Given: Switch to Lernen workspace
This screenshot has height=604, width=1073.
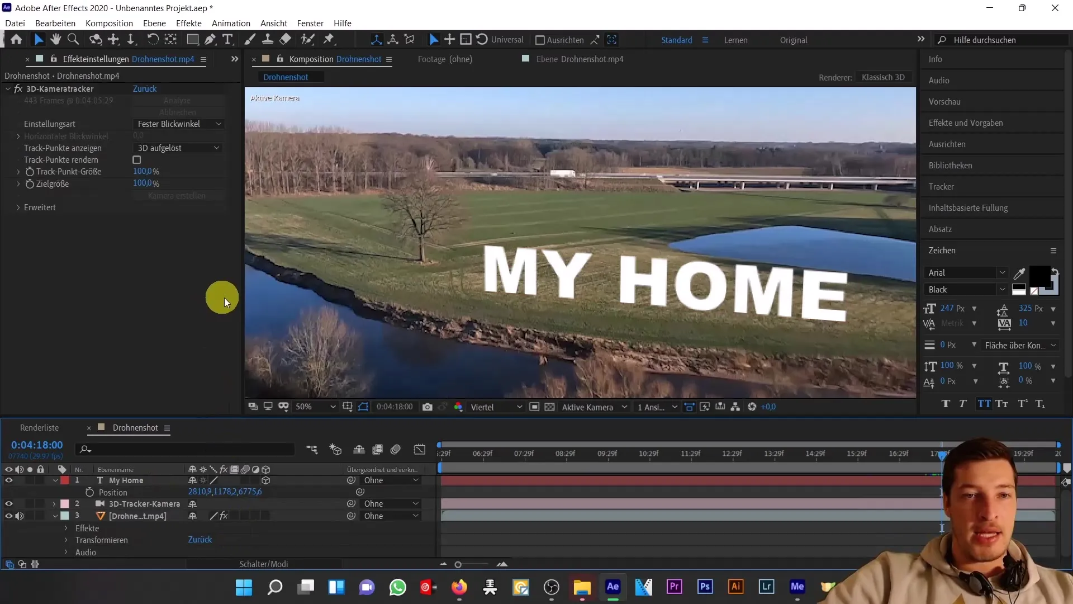Looking at the screenshot, I should [735, 40].
